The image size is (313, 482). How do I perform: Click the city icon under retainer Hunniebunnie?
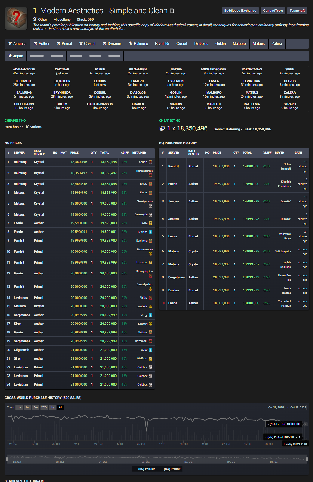(151, 175)
